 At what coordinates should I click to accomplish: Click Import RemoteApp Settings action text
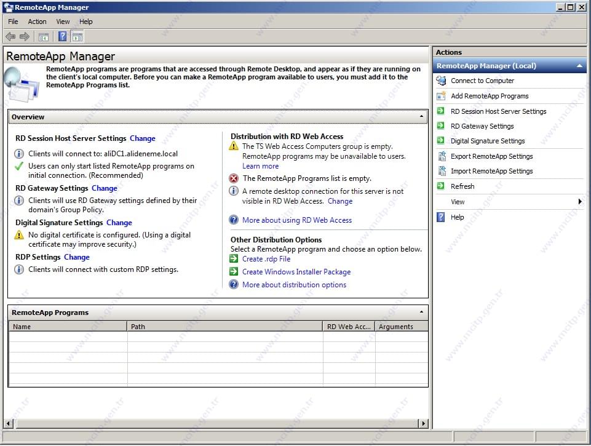(x=492, y=171)
